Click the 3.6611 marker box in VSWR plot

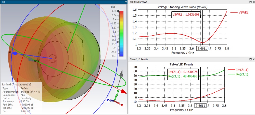click(202, 48)
